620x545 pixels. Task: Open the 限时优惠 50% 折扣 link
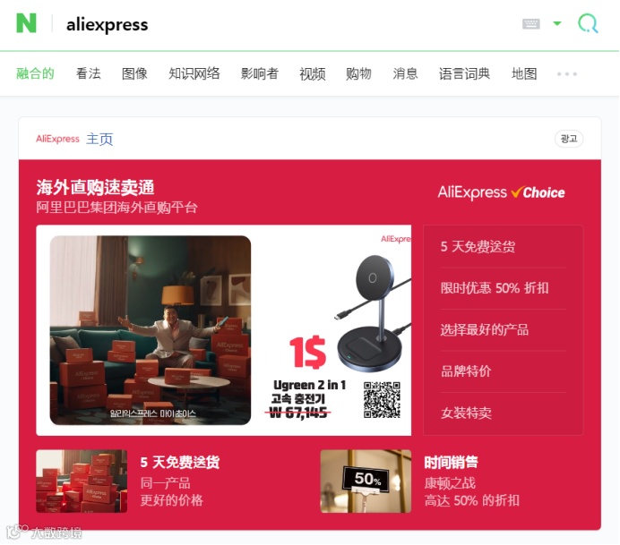click(495, 288)
